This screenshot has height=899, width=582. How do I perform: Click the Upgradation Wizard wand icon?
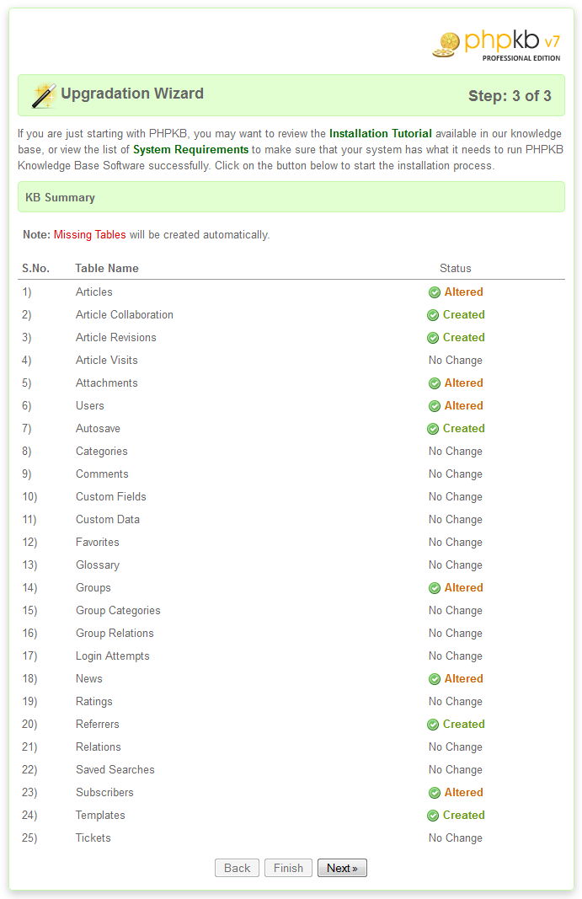click(x=43, y=95)
